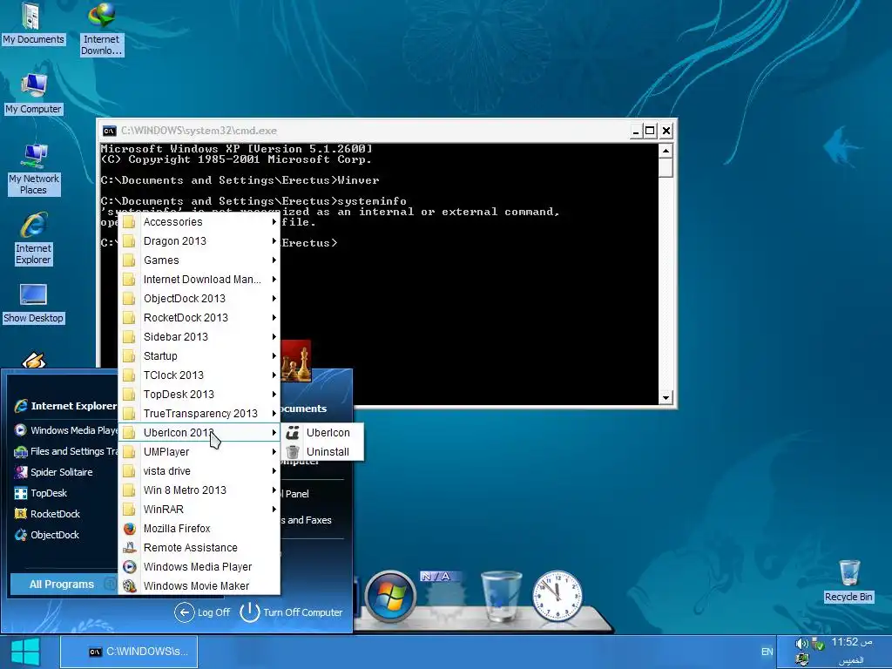Click the ObjectDock icon in Start menu

(x=21, y=535)
